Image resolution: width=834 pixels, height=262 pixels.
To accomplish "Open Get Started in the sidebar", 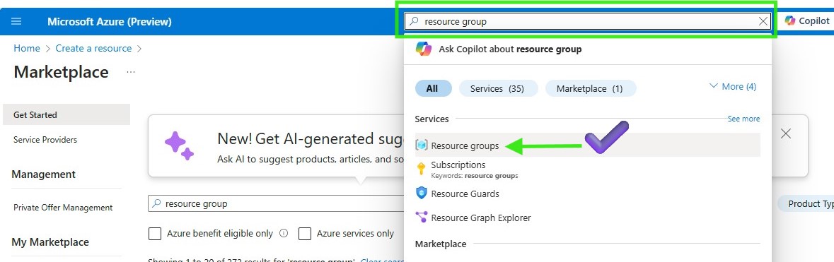I will [x=66, y=114].
